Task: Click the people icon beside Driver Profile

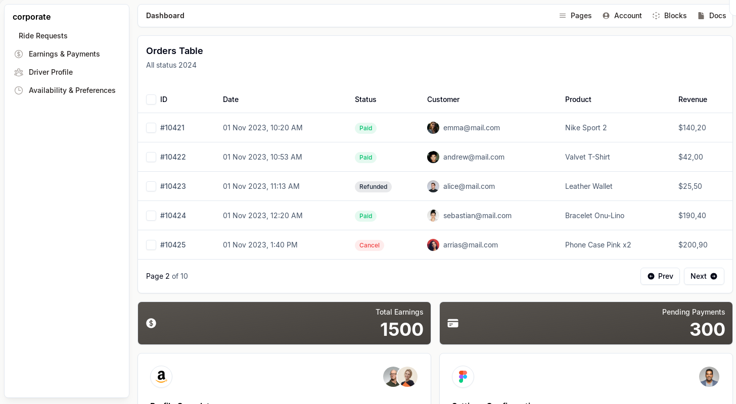Action: point(19,72)
